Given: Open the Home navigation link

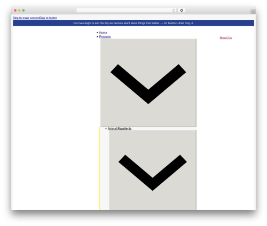Looking at the screenshot, I should coord(103,33).
